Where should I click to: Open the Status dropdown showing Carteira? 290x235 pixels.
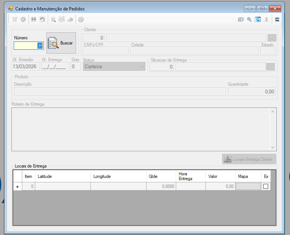click(x=114, y=67)
